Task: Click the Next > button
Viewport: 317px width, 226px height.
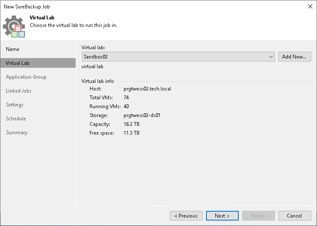Action: [222, 215]
